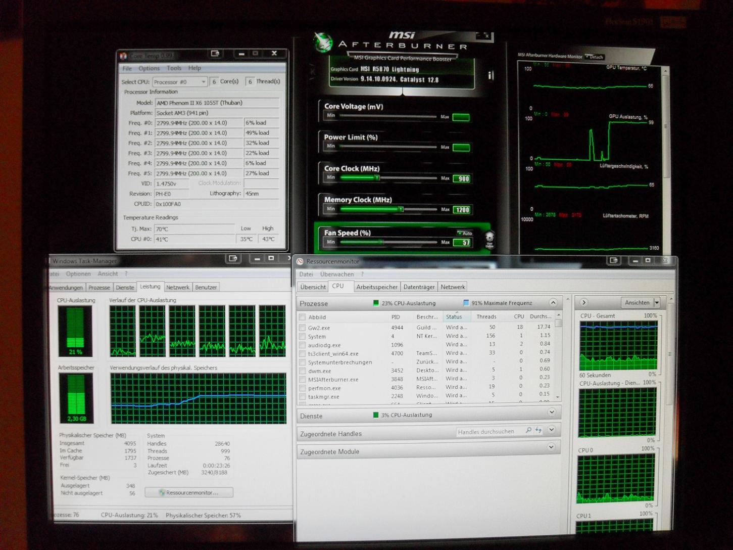
Task: Switch to the Dienste tab in Task-Manager
Action: pos(125,287)
